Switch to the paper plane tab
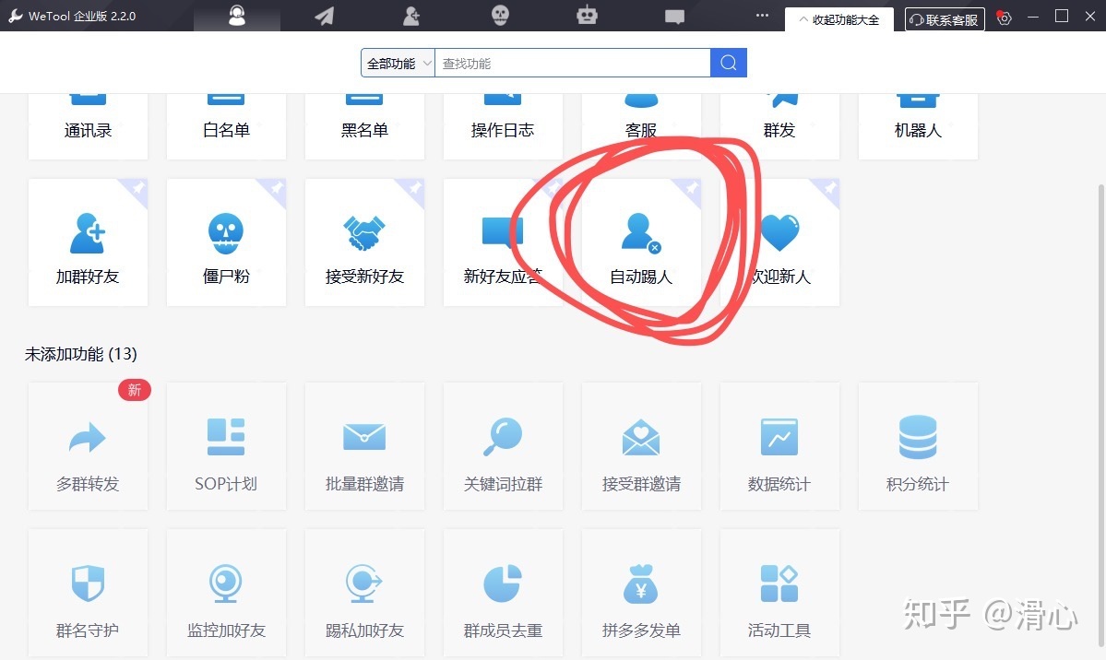Viewport: 1106px width, 660px height. coord(324,16)
